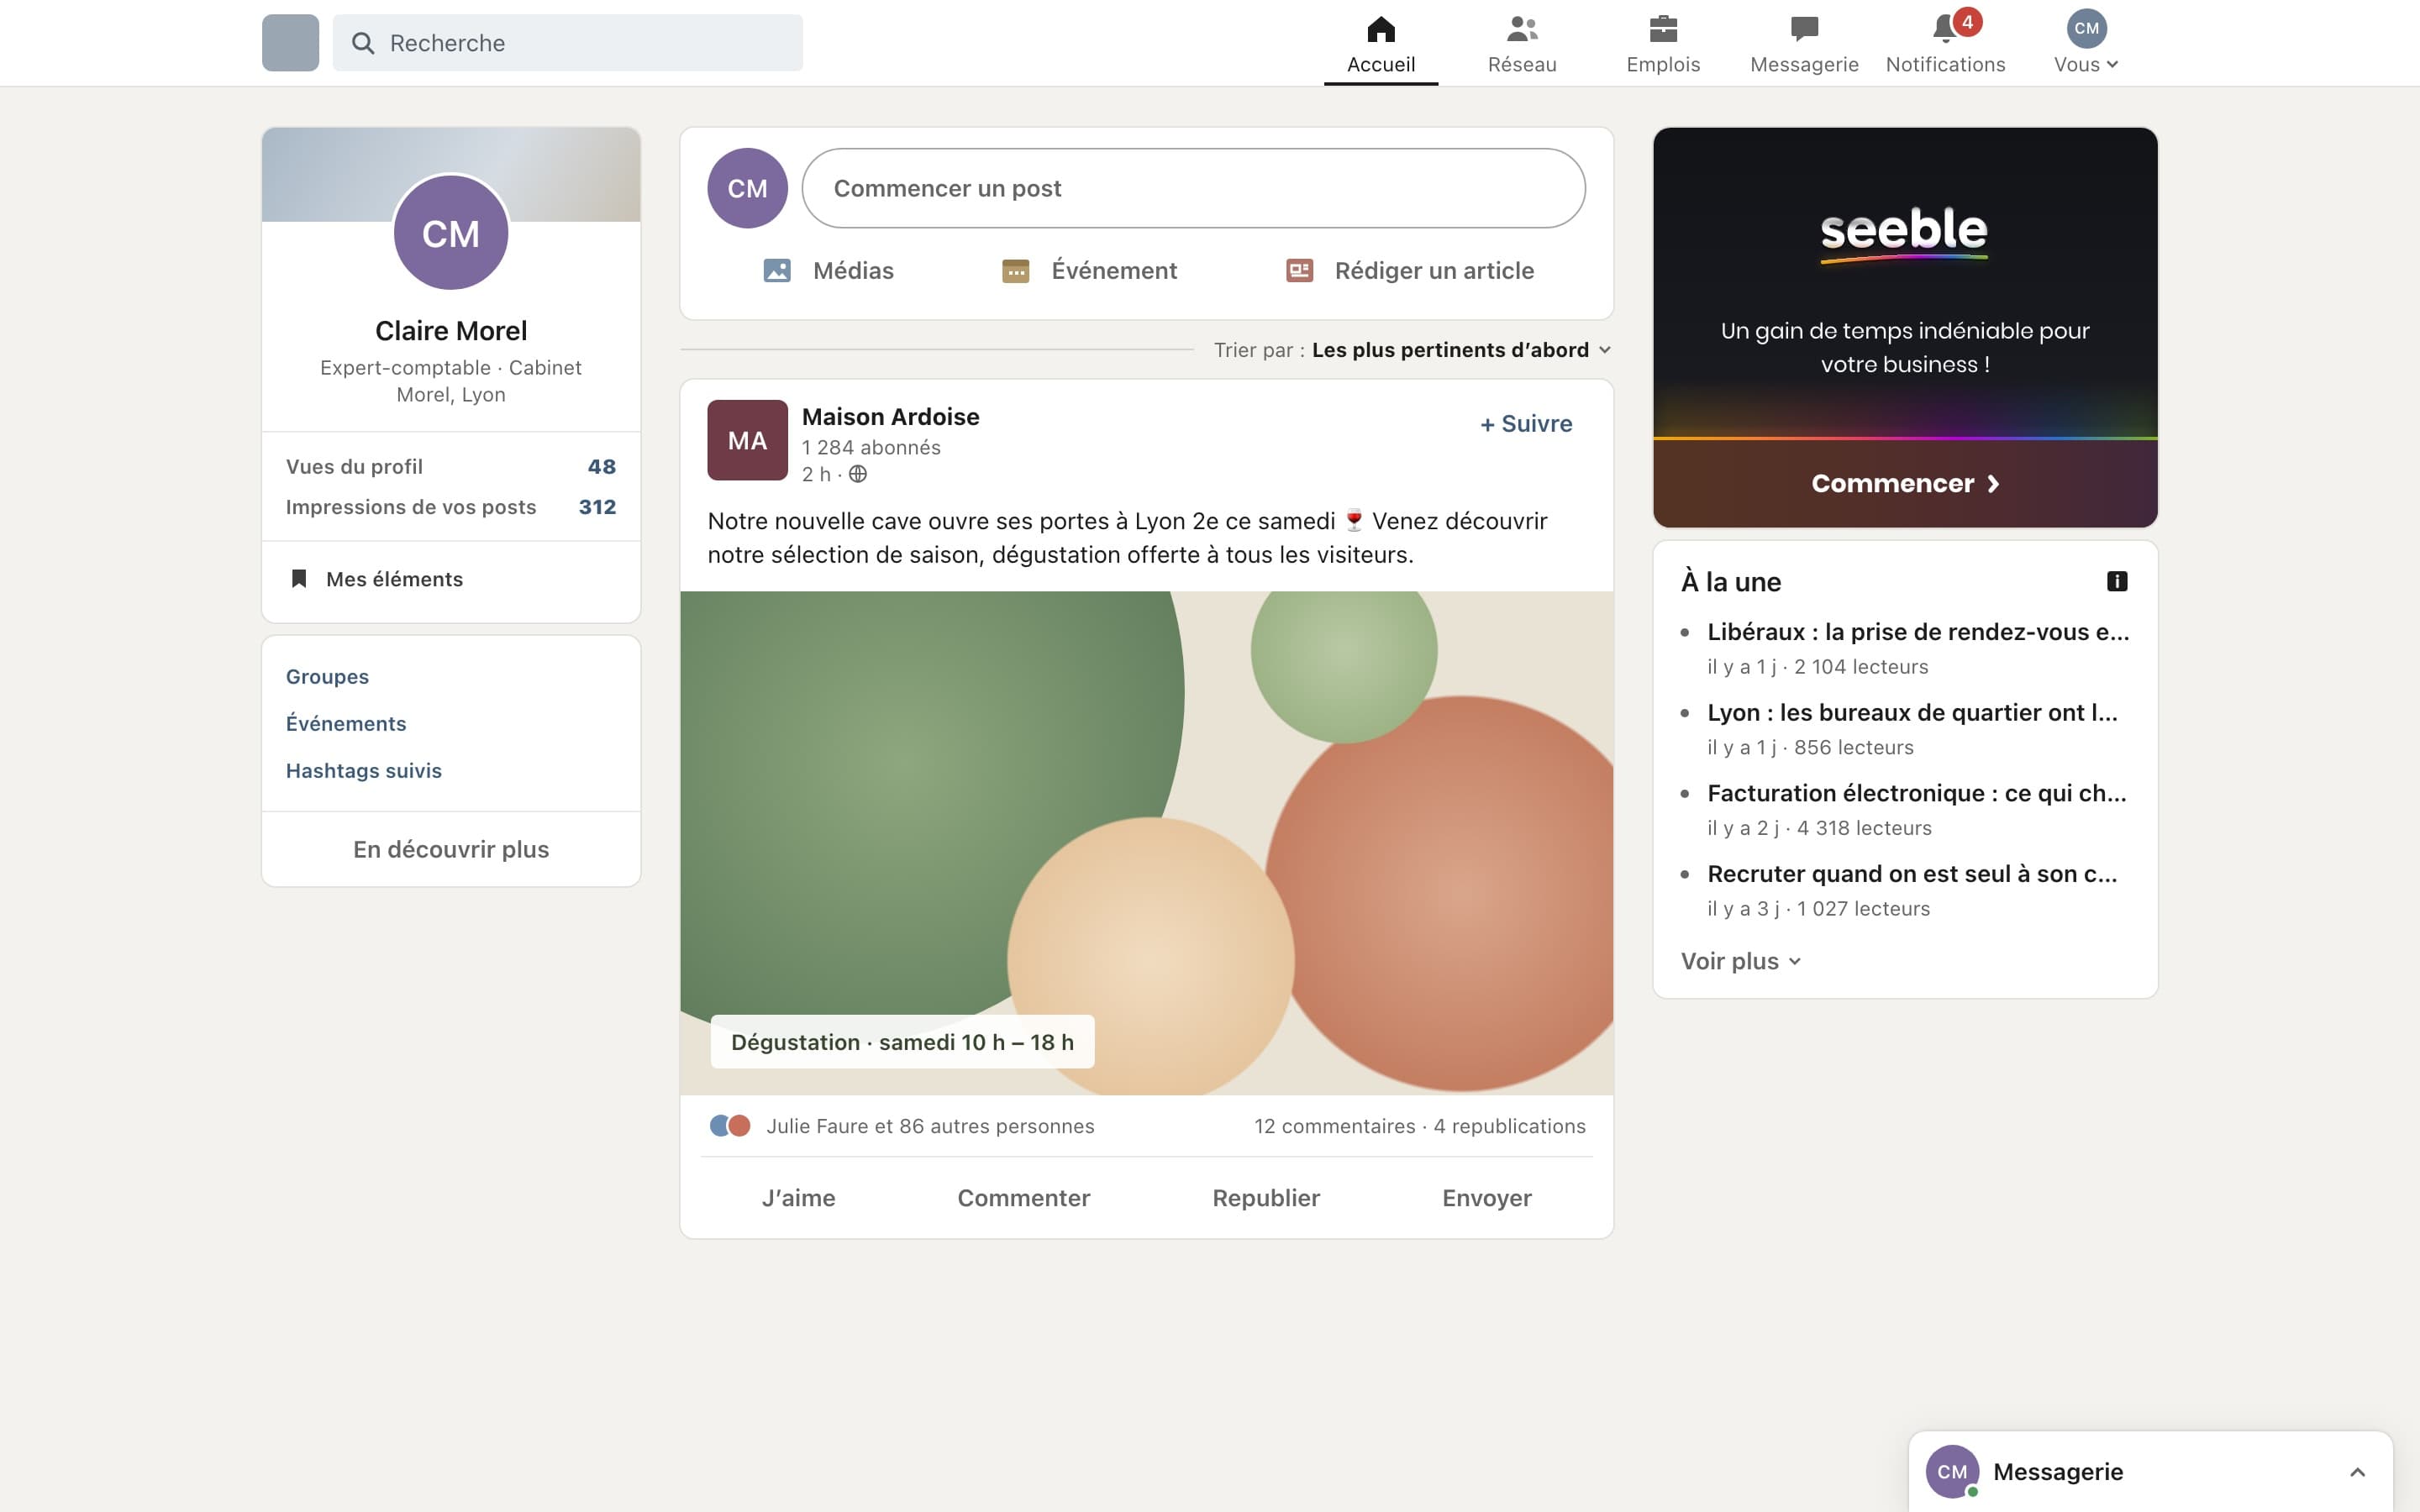This screenshot has width=2420, height=1512.
Task: Open Claire Morel's large CM profile avatar
Action: 451,233
